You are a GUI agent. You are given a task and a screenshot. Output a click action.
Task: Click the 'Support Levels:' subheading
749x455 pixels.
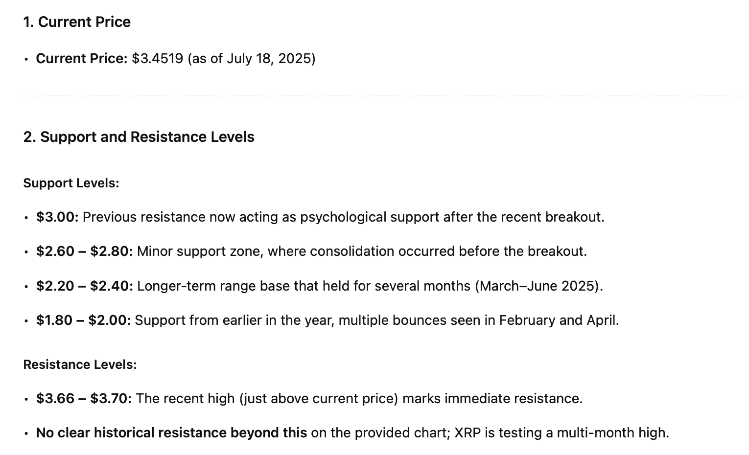tap(71, 183)
